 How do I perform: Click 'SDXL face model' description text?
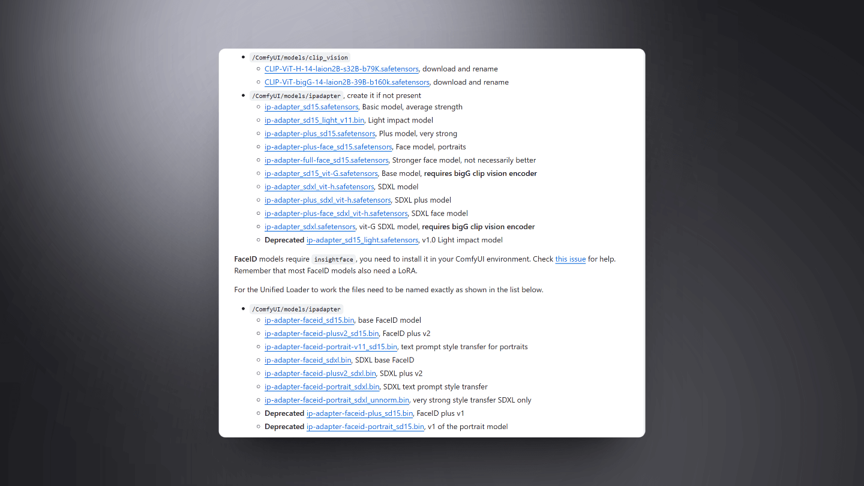[x=440, y=213]
